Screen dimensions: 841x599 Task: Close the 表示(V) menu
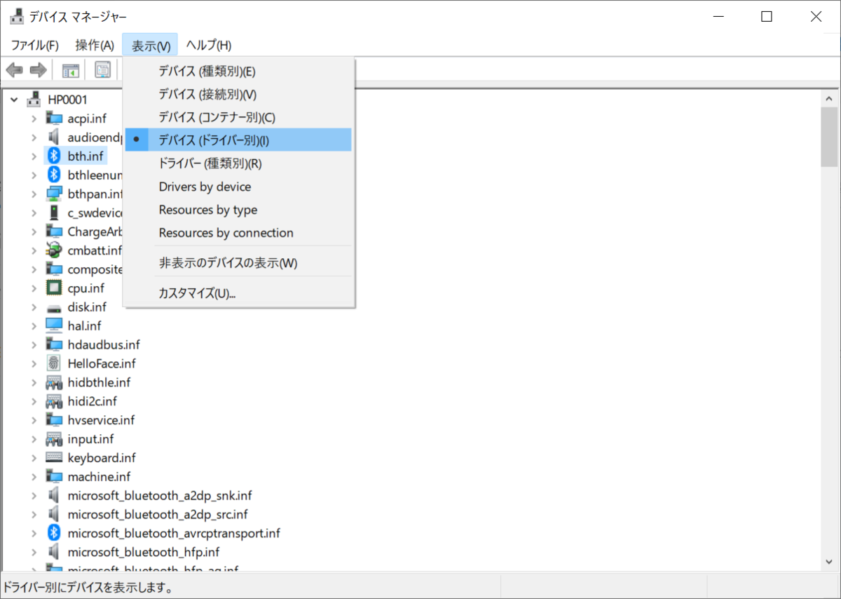(x=150, y=45)
